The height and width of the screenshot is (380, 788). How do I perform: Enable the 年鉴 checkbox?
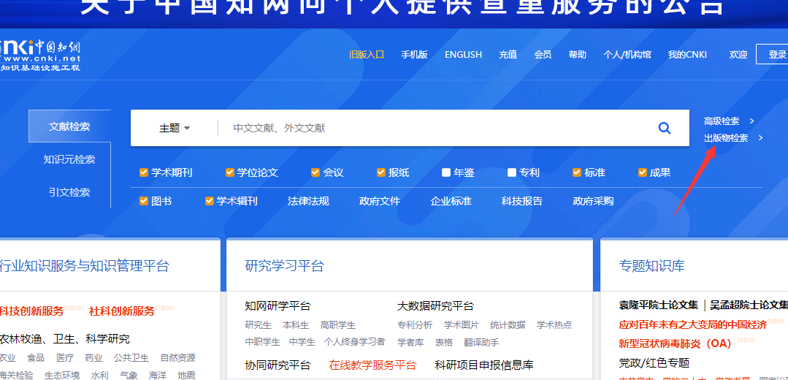click(x=446, y=173)
